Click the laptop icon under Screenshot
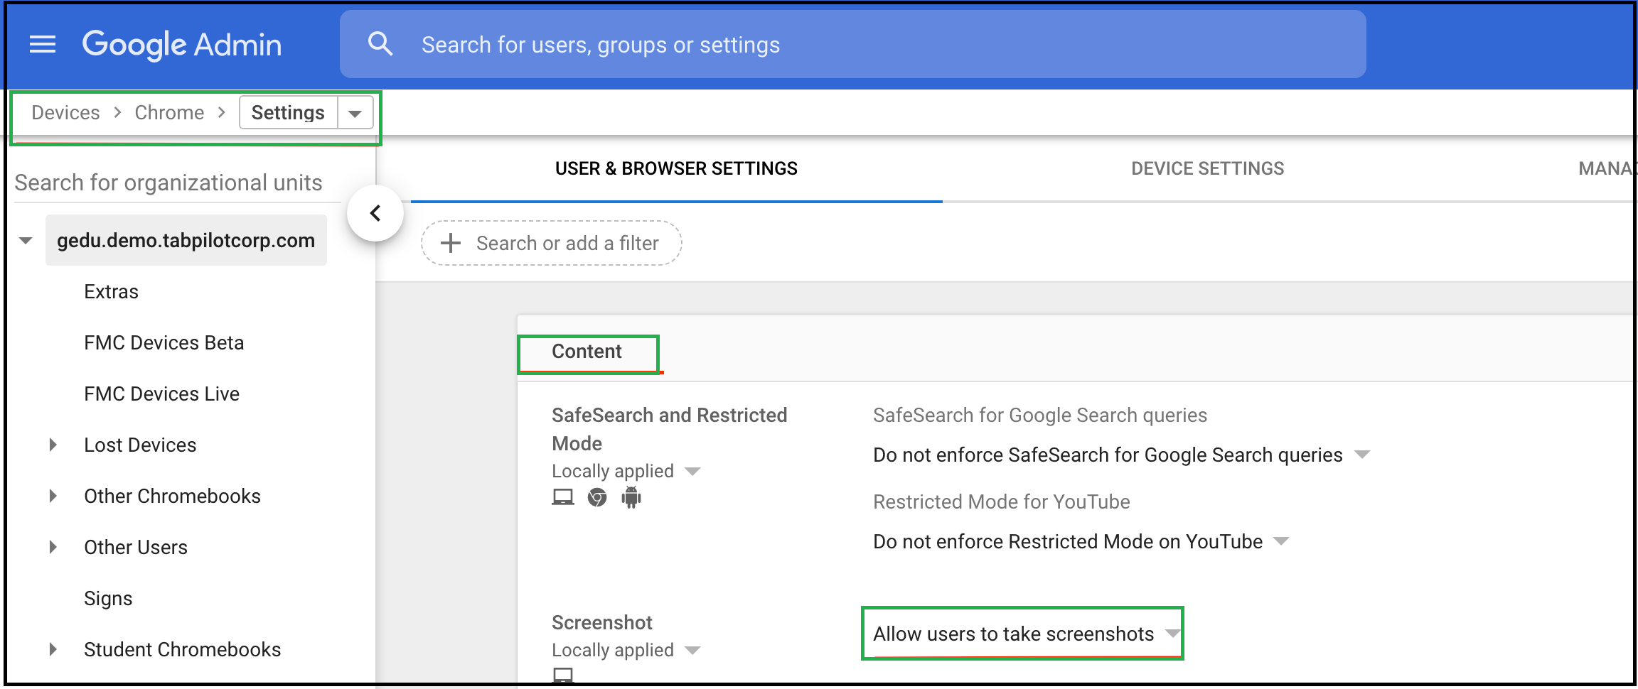The width and height of the screenshot is (1638, 689). pos(562,675)
